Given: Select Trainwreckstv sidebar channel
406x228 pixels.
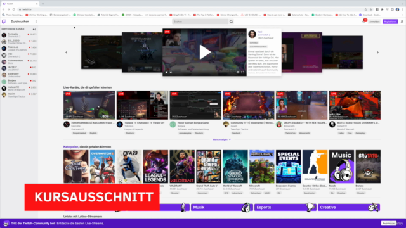Looking at the screenshot, I should pos(19,61).
